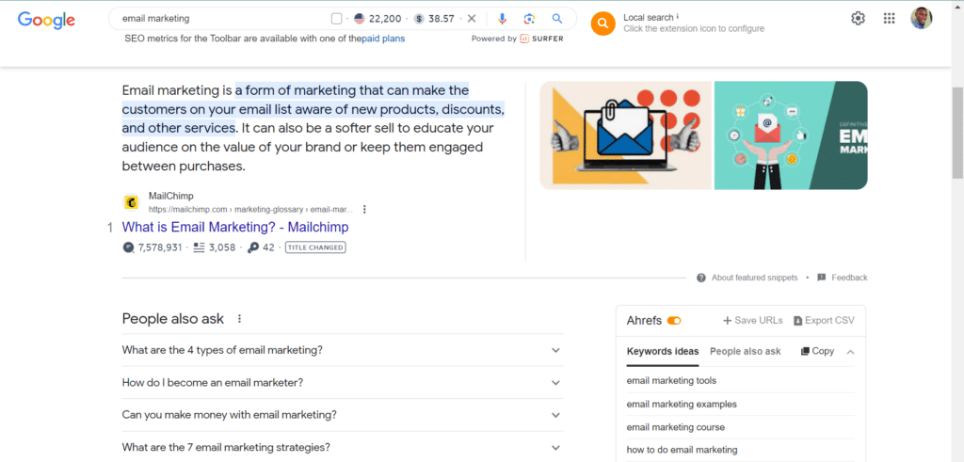Collapse the Ahrefs panel with chevron
The image size is (964, 462).
[850, 351]
